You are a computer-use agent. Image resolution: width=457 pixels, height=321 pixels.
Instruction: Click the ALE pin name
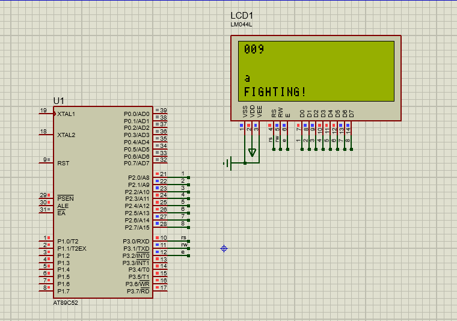point(63,206)
